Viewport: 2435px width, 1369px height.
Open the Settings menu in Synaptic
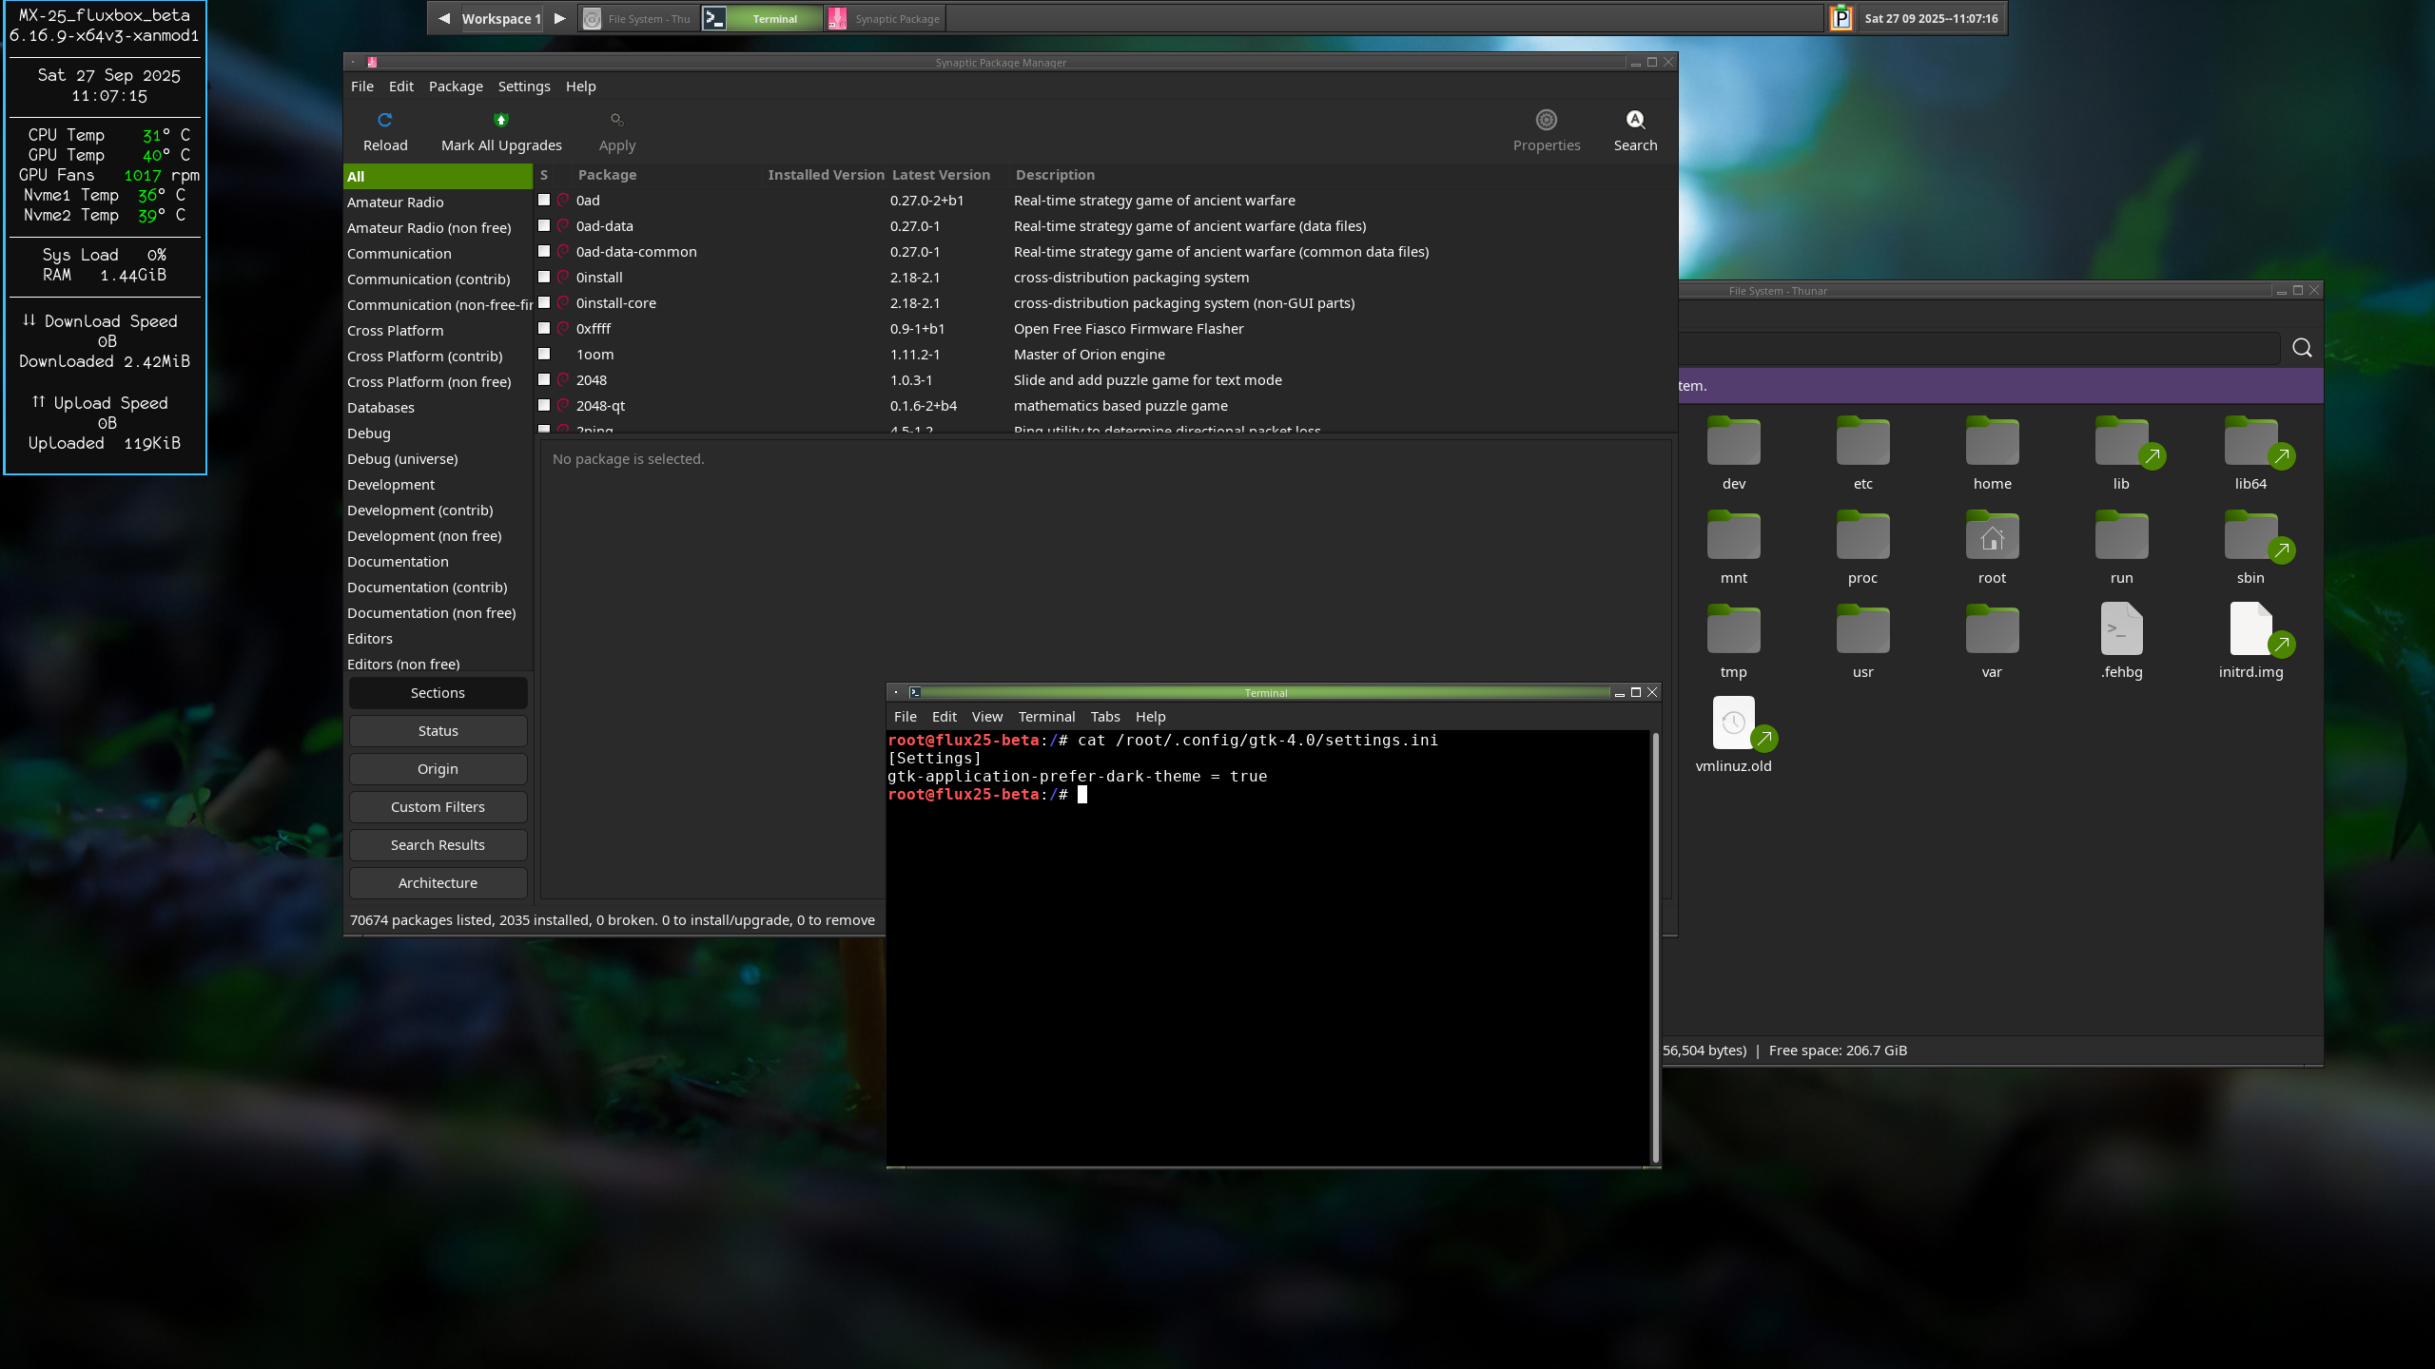click(x=523, y=87)
